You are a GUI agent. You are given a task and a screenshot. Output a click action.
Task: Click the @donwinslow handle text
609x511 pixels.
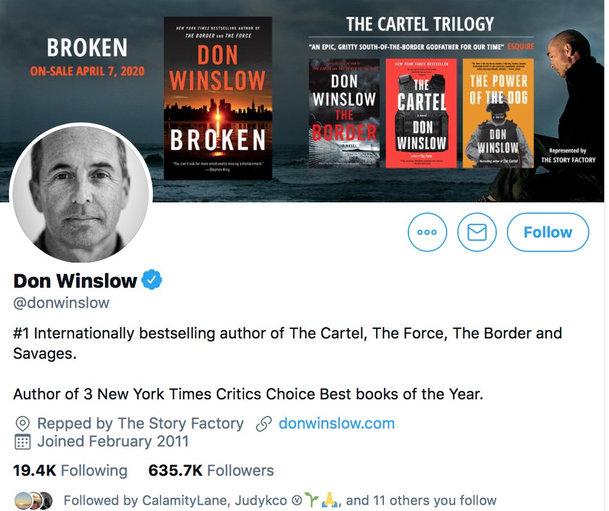click(x=61, y=303)
